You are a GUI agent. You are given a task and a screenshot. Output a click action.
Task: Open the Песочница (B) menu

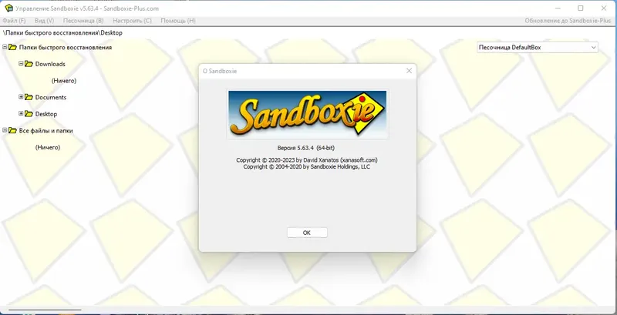click(83, 21)
